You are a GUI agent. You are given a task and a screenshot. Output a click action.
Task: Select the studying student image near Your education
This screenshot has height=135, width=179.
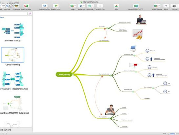110,110
